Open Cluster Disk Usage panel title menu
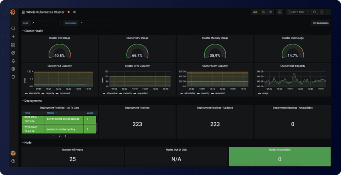The height and width of the screenshot is (175, 341). coord(293,38)
